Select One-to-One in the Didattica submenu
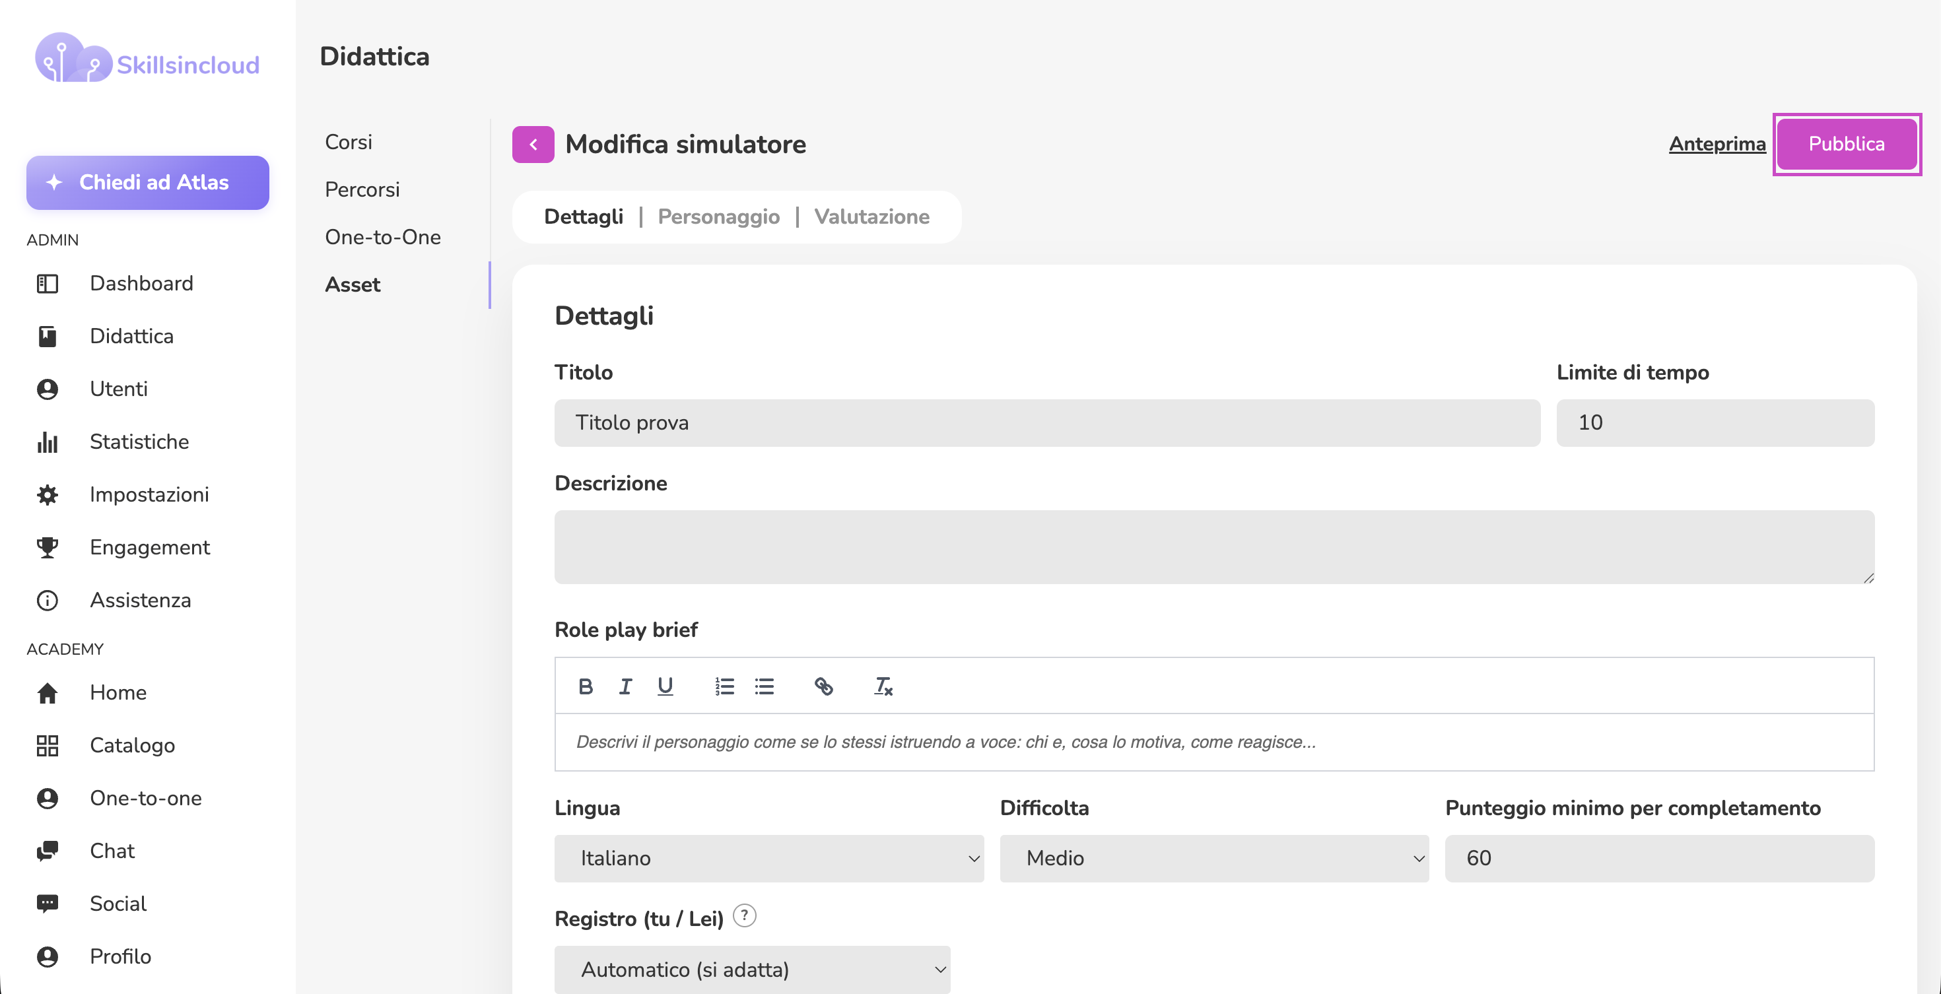Image resolution: width=1941 pixels, height=994 pixels. pos(383,237)
